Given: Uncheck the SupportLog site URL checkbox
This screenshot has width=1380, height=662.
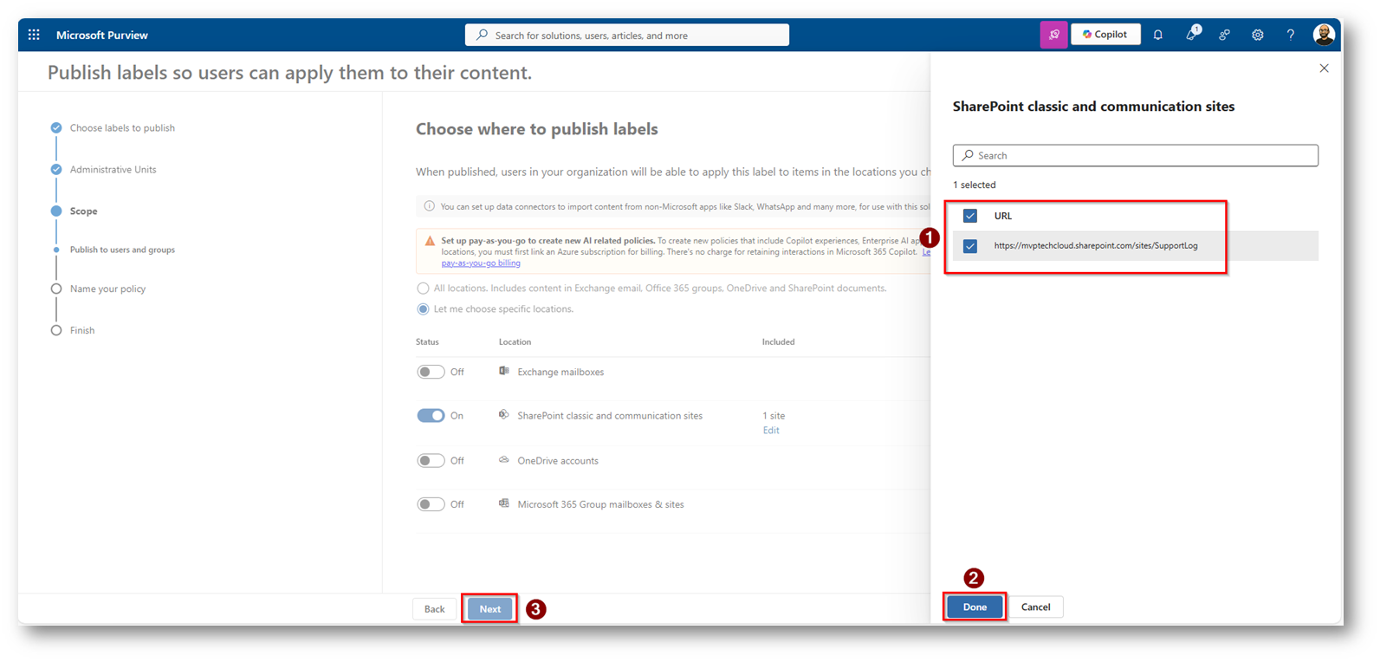Looking at the screenshot, I should tap(970, 246).
